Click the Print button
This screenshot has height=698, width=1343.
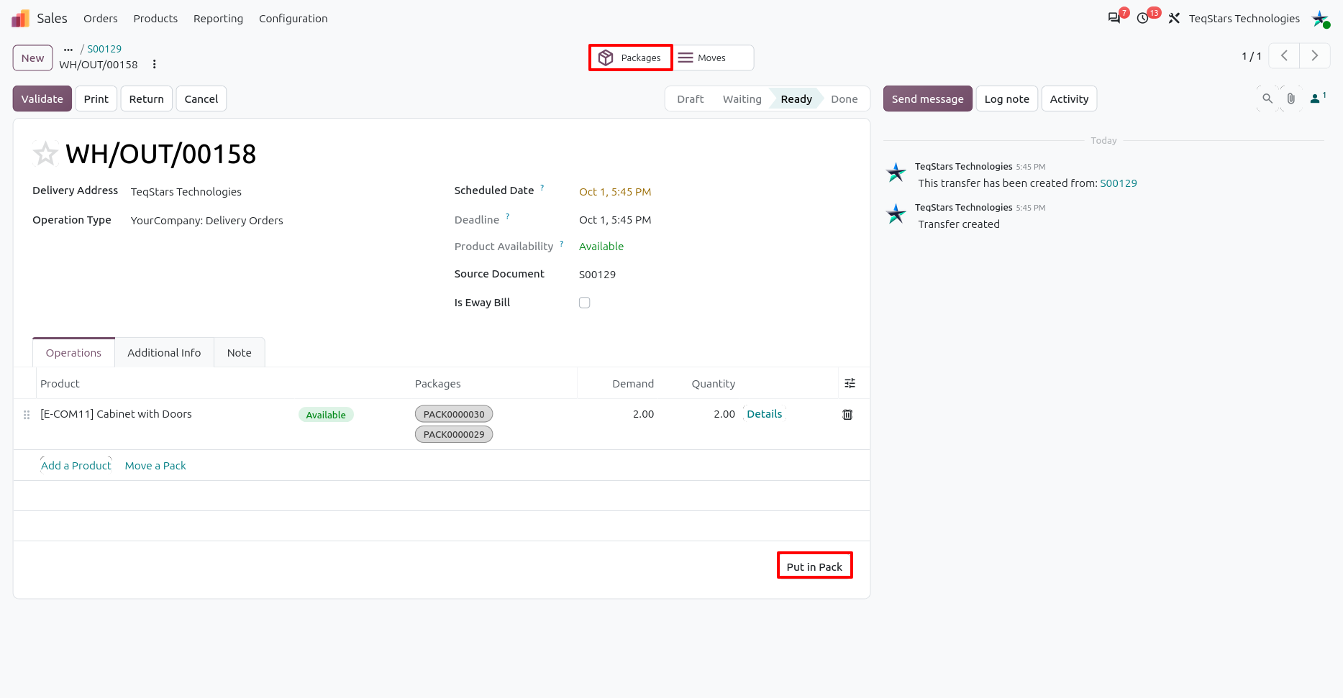point(96,98)
